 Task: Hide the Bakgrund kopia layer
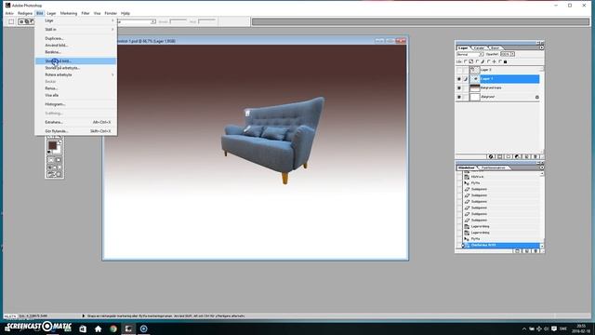(458, 87)
